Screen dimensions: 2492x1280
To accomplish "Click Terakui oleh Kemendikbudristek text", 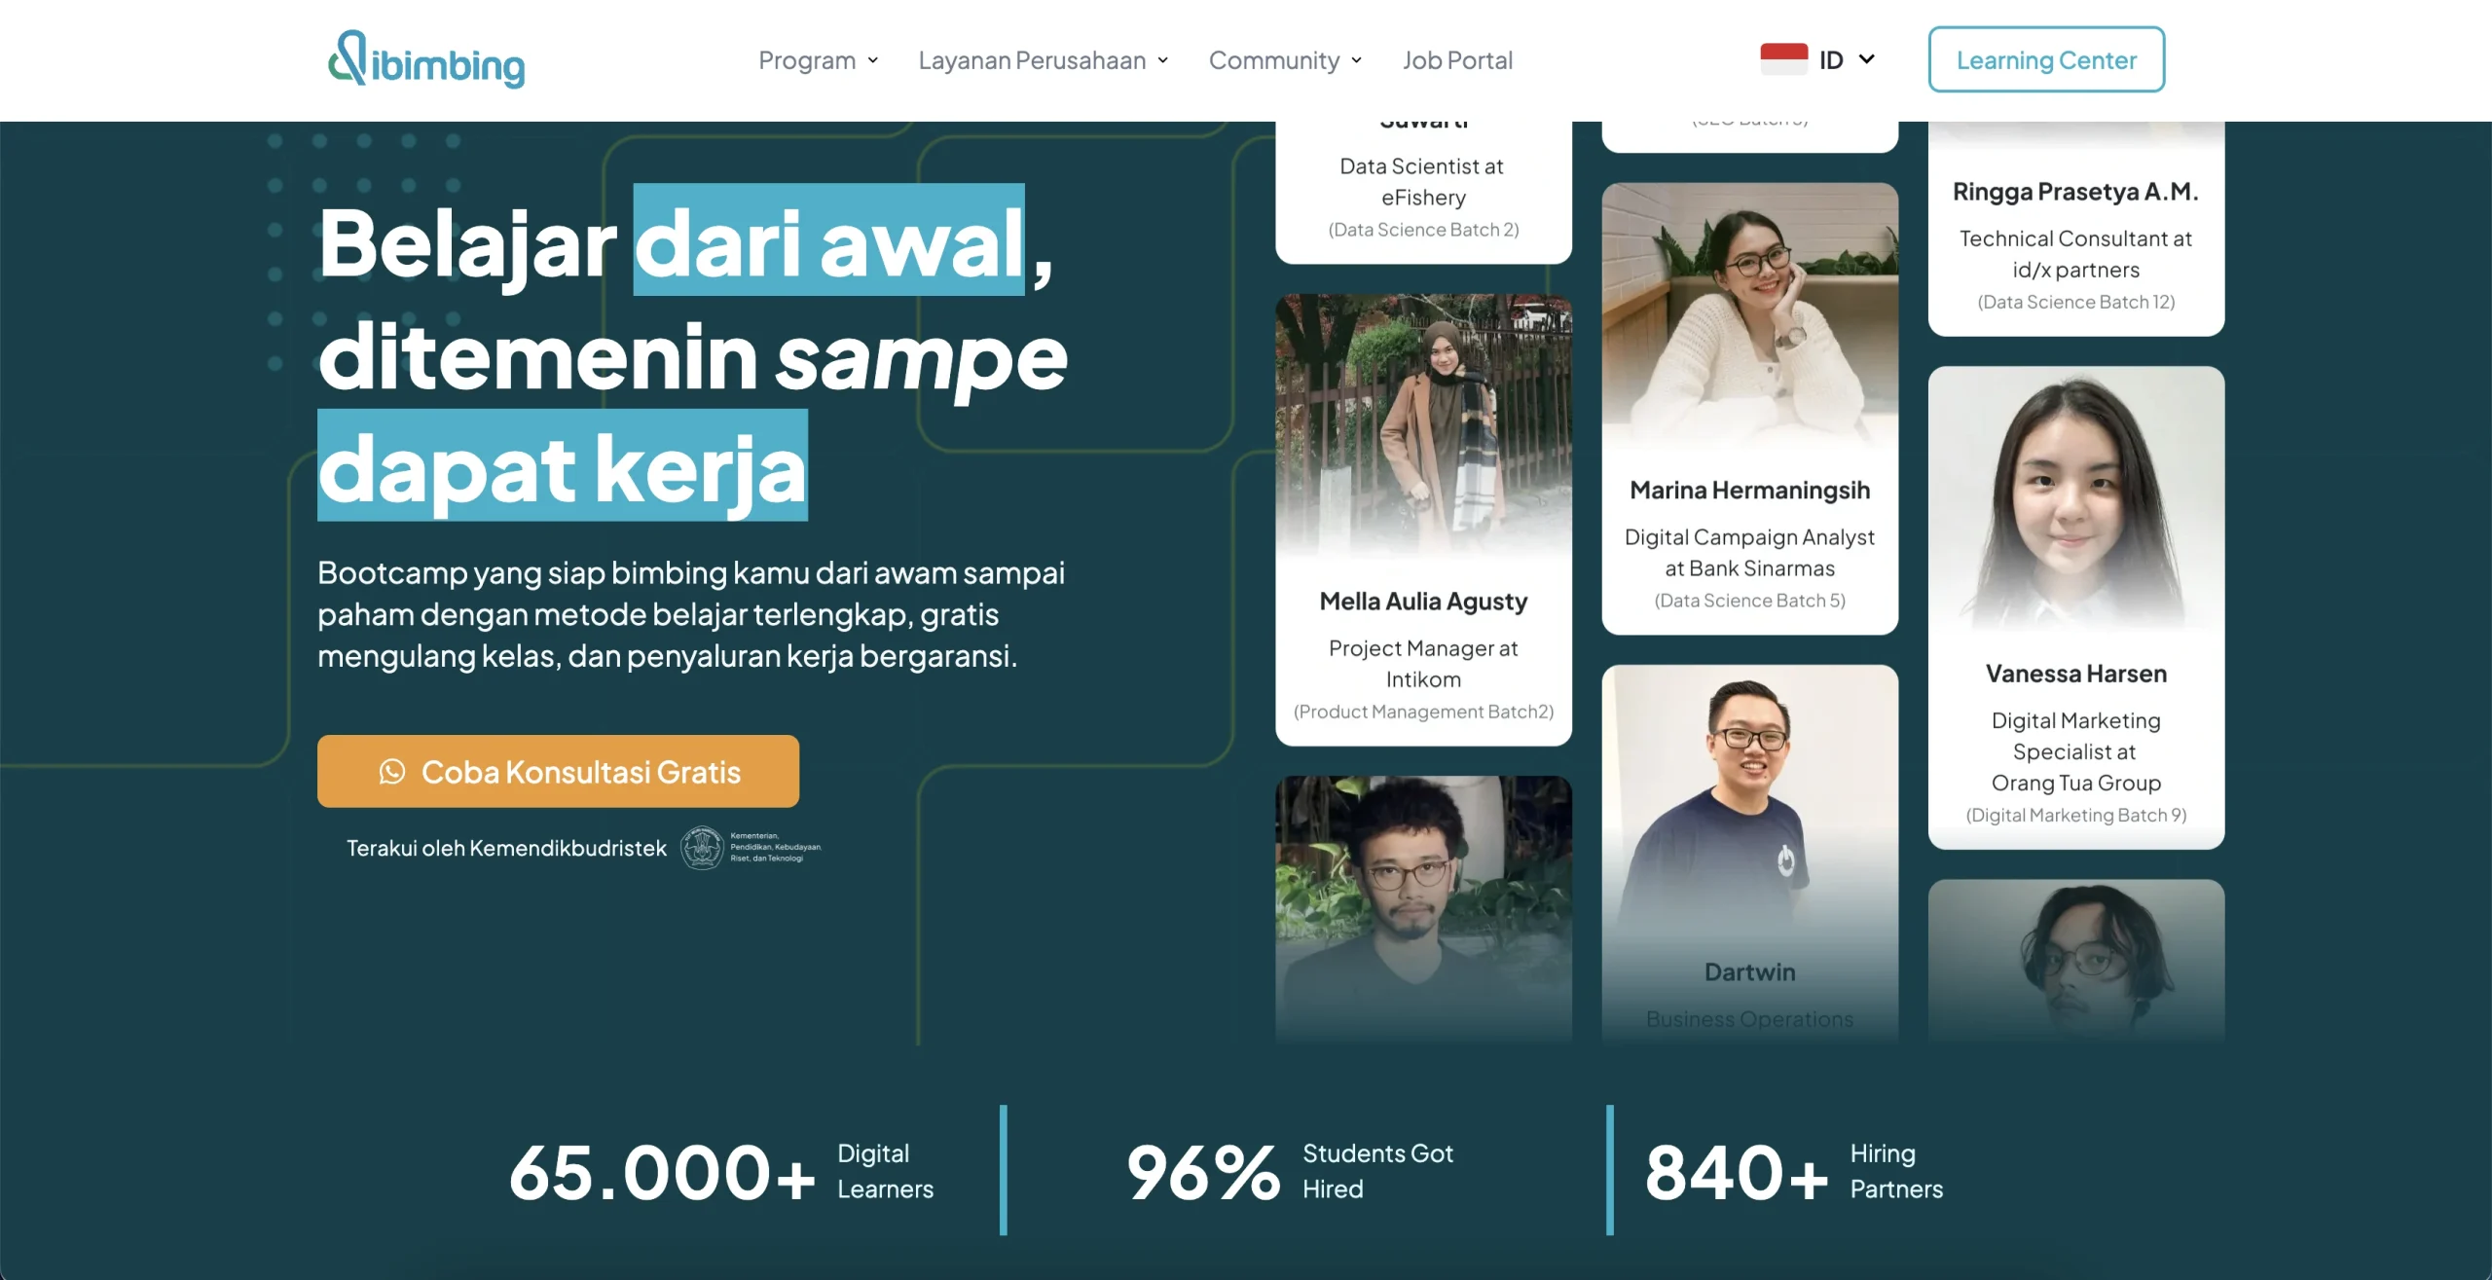I will pos(506,848).
